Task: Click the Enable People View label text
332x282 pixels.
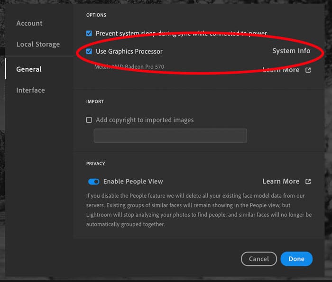Action: [133, 182]
